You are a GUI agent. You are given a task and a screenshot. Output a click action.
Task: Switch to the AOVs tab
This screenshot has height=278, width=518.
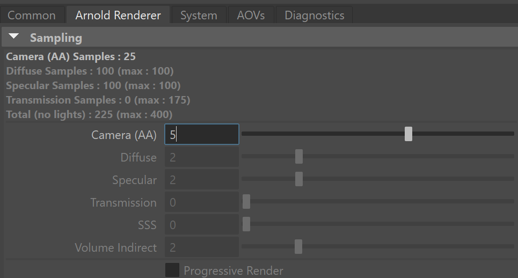251,16
